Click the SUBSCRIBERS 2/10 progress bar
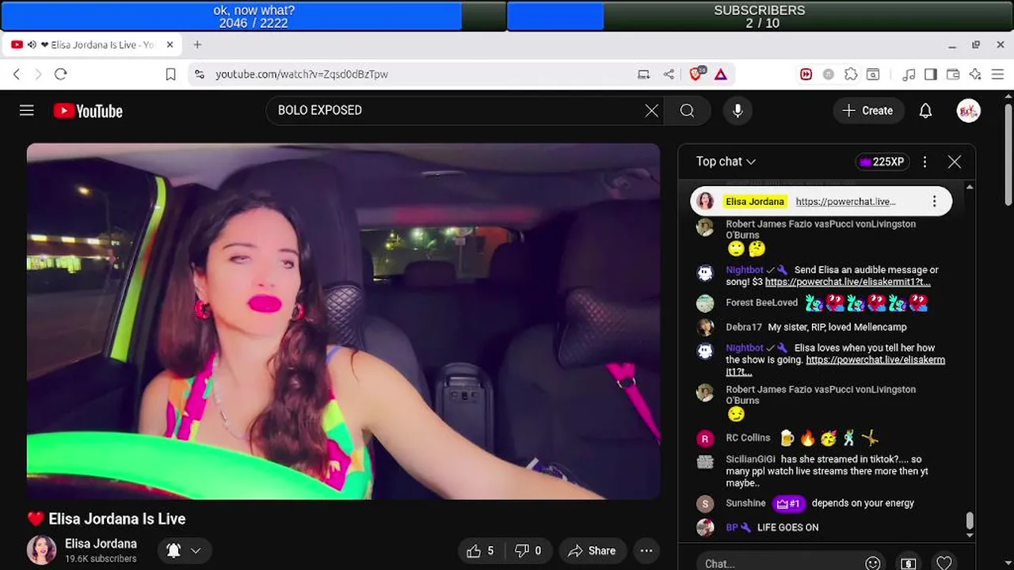 click(760, 16)
